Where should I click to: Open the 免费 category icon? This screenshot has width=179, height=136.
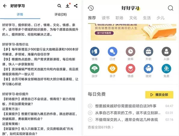(166, 69)
